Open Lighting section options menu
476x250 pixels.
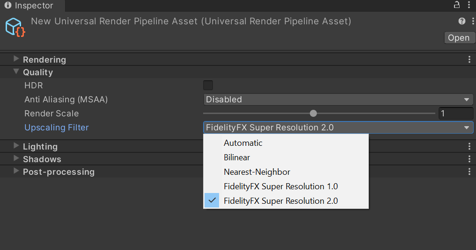pos(469,146)
